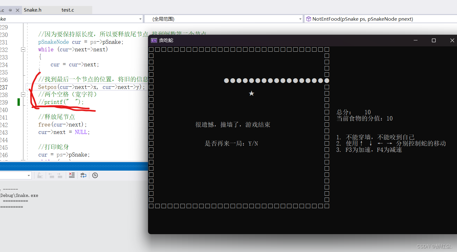Click the 'Setpos(cur->next->x...' code line
This screenshot has width=457, height=252.
click(92, 87)
